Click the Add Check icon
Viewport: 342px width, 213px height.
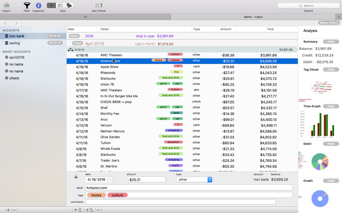pos(99,5)
